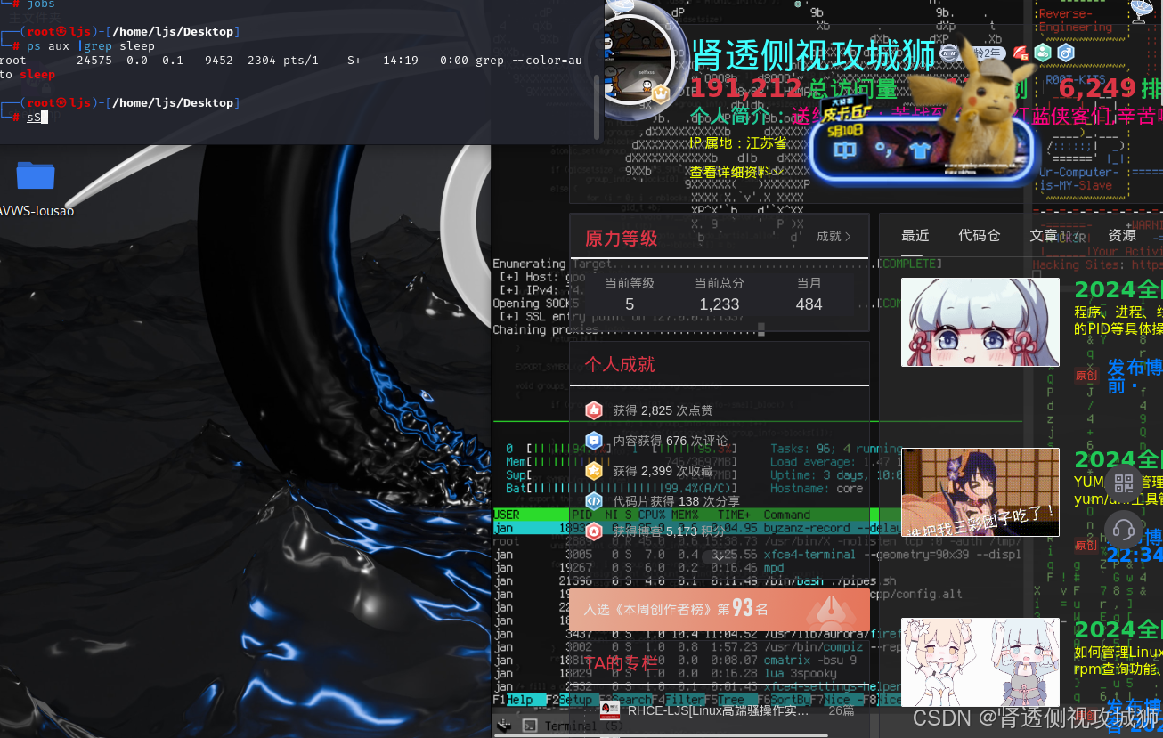Viewport: 1163px width, 738px height.
Task: Click the 获得 2,399 次收藏 text
Action: (x=663, y=471)
